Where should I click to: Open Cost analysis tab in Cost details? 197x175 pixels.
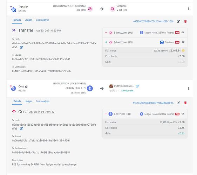(42, 101)
